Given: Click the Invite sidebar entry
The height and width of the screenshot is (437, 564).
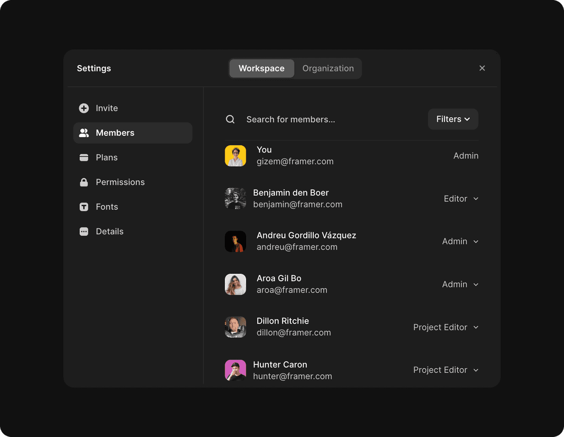Looking at the screenshot, I should [106, 108].
